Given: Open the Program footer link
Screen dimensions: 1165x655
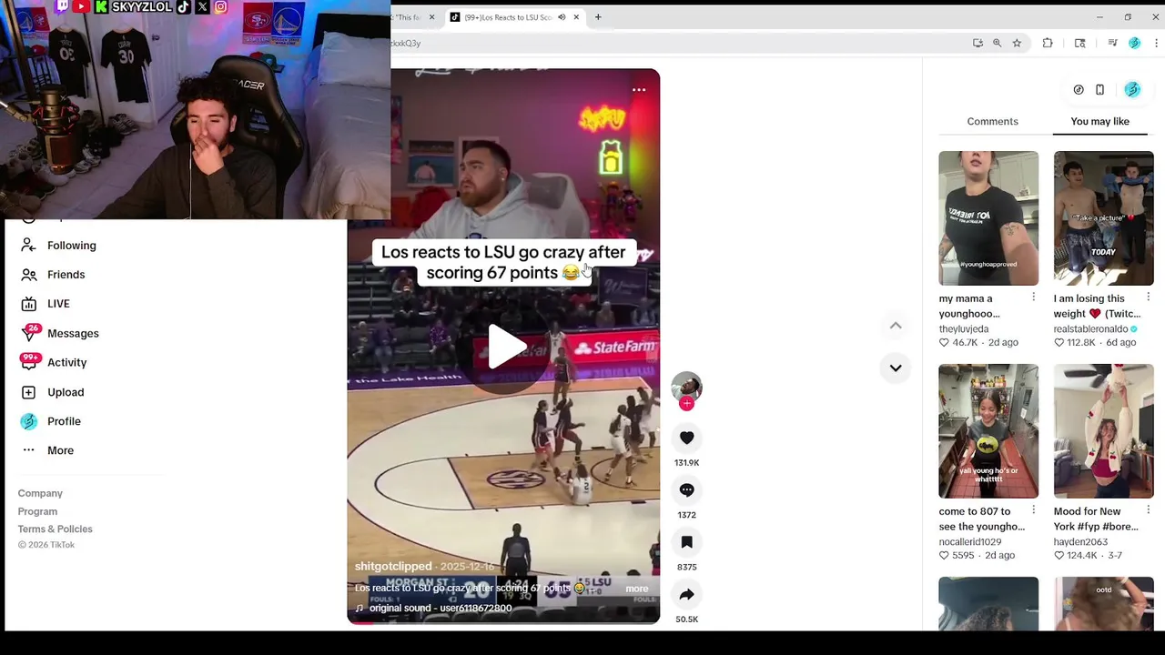Looking at the screenshot, I should pyautogui.click(x=37, y=511).
